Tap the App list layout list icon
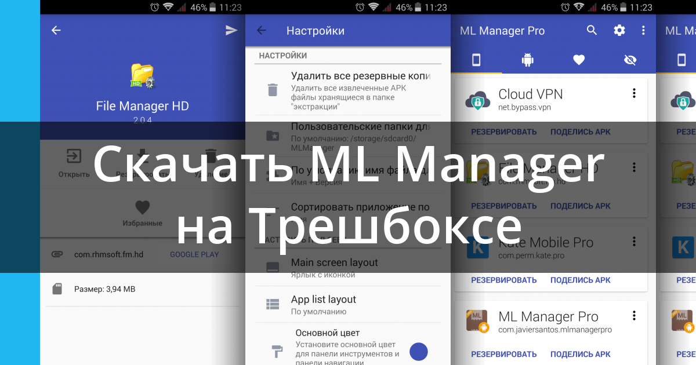The width and height of the screenshot is (696, 365). pyautogui.click(x=273, y=304)
